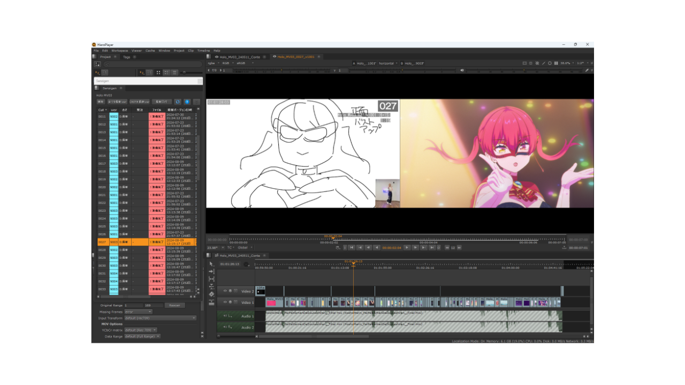Toggle Video 2 track visibility eye
Screen dimensions: 685x385
click(x=225, y=291)
